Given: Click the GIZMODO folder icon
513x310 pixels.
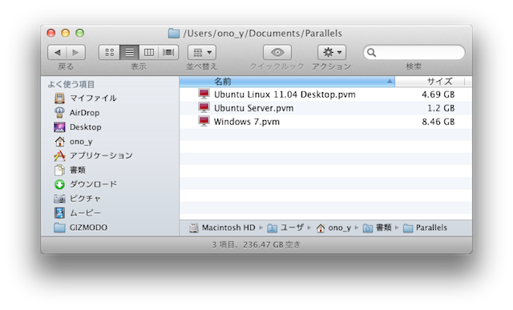Looking at the screenshot, I should [59, 227].
